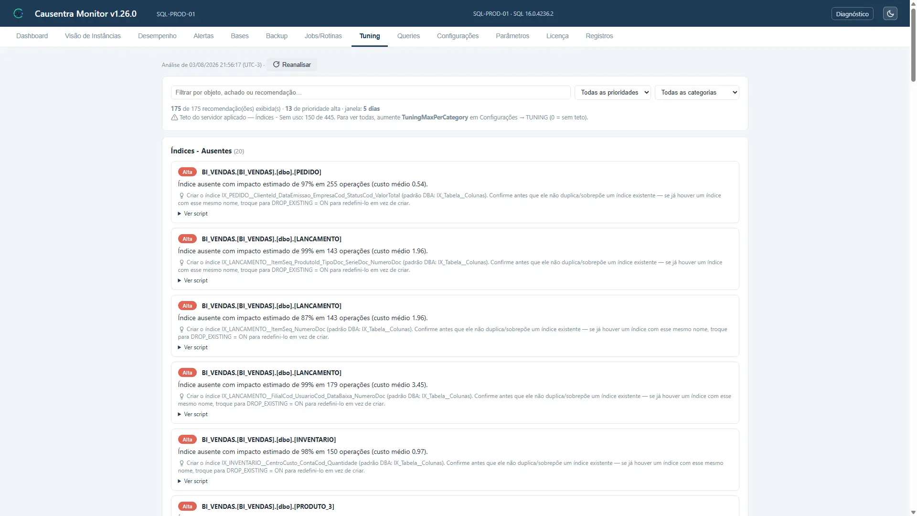This screenshot has width=917, height=516.
Task: Click the Alta badge on the INVENTARIO card
Action: (x=187, y=440)
